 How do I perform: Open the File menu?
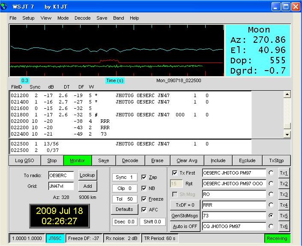pyautogui.click(x=13, y=18)
